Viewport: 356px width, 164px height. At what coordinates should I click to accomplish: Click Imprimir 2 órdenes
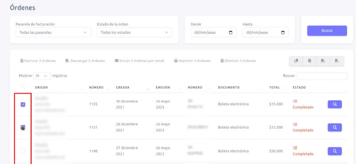coord(192,61)
